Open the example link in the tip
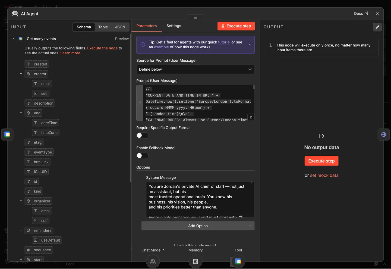The width and height of the screenshot is (391, 269). tap(161, 47)
